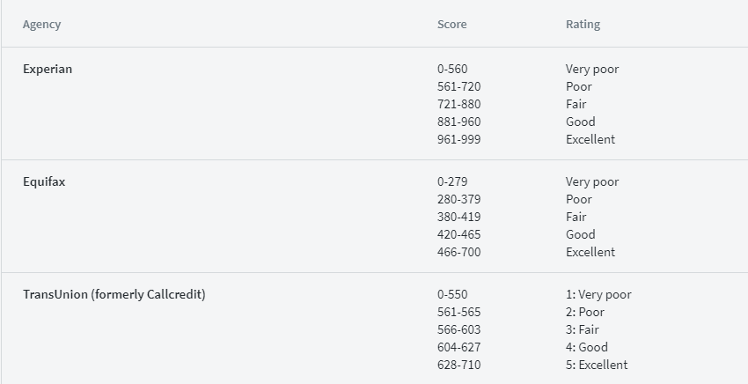This screenshot has height=384, width=748.
Task: Select the Experian agency name
Action: click(48, 70)
